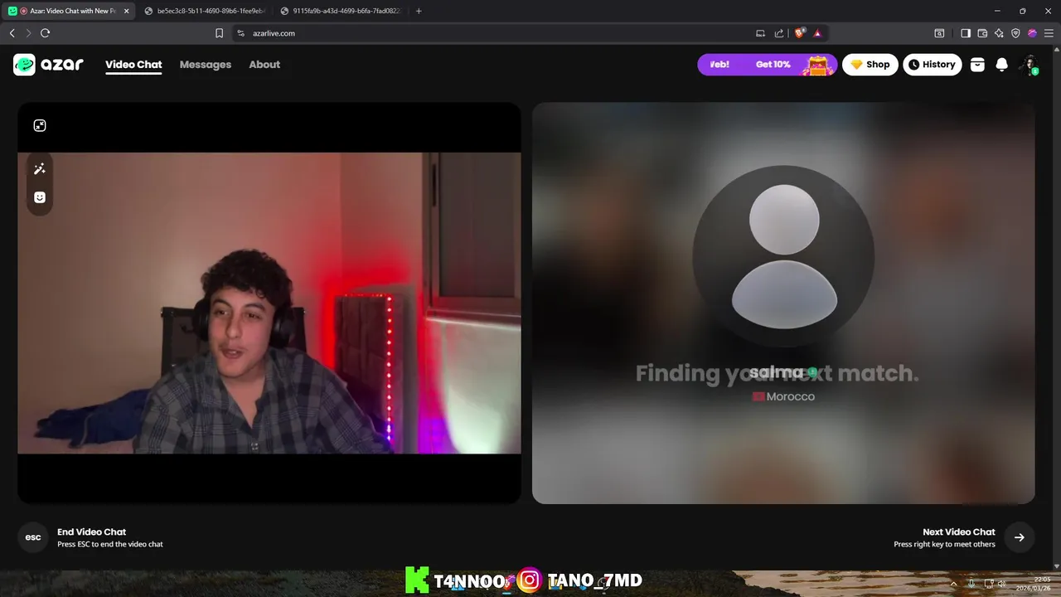Viewport: 1061px width, 597px height.
Task: Click the microphone tray icon
Action: 971,584
